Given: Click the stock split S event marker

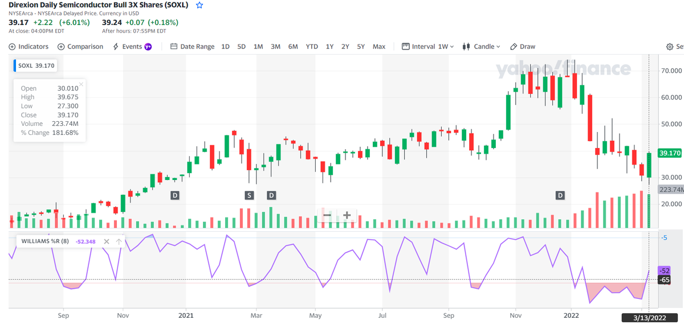Looking at the screenshot, I should (x=249, y=195).
